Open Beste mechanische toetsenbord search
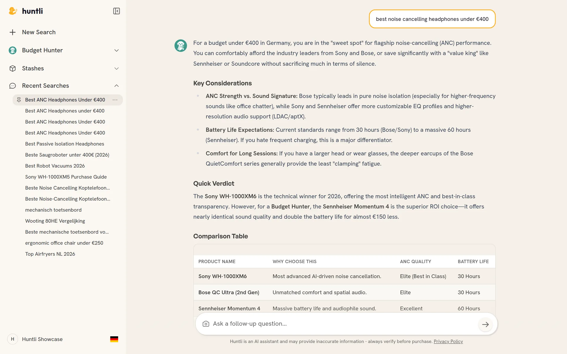 67,232
